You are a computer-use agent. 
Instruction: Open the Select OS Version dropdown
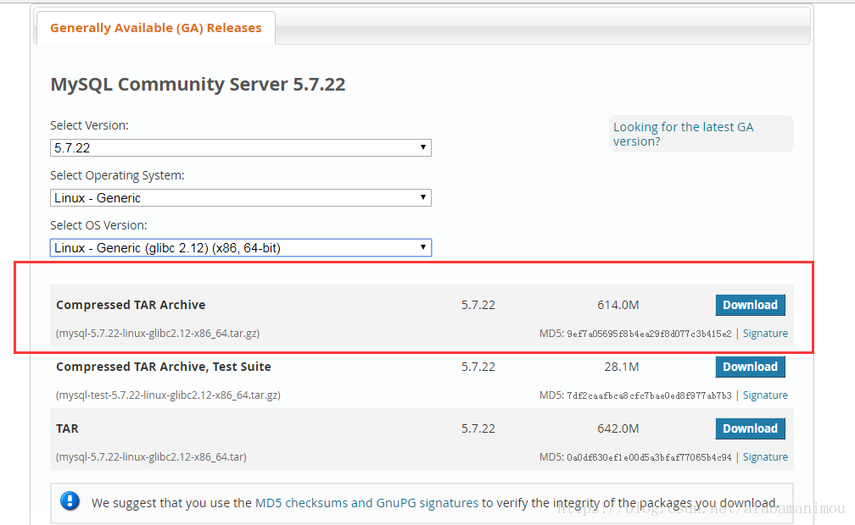click(x=241, y=248)
